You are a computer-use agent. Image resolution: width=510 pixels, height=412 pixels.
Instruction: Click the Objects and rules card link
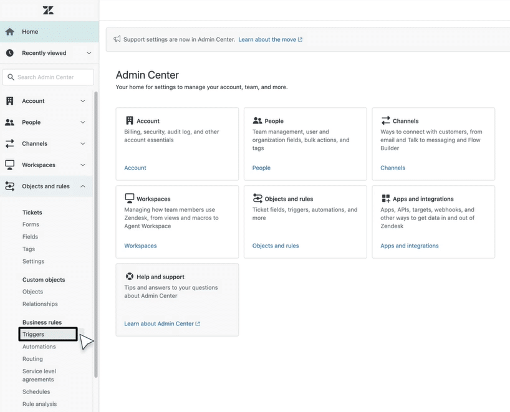[276, 246]
